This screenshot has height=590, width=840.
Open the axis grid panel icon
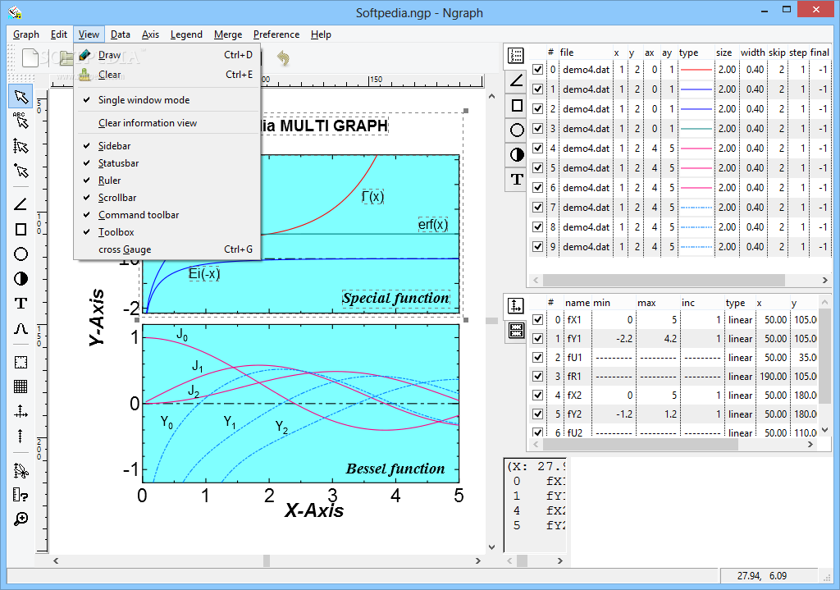516,331
